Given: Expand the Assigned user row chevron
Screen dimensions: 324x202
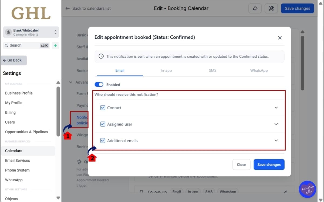Looking at the screenshot, I should point(276,124).
